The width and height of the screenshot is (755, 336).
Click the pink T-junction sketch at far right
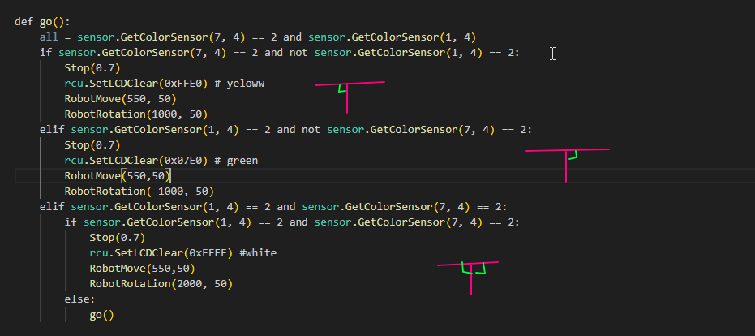567,160
